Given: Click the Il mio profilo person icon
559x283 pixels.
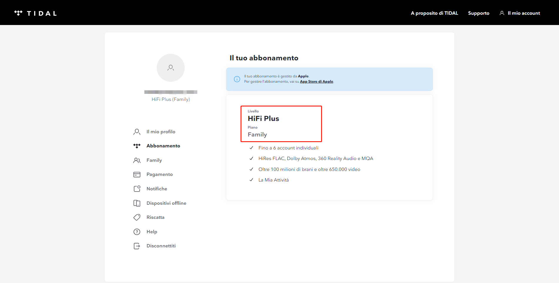Looking at the screenshot, I should (x=137, y=132).
